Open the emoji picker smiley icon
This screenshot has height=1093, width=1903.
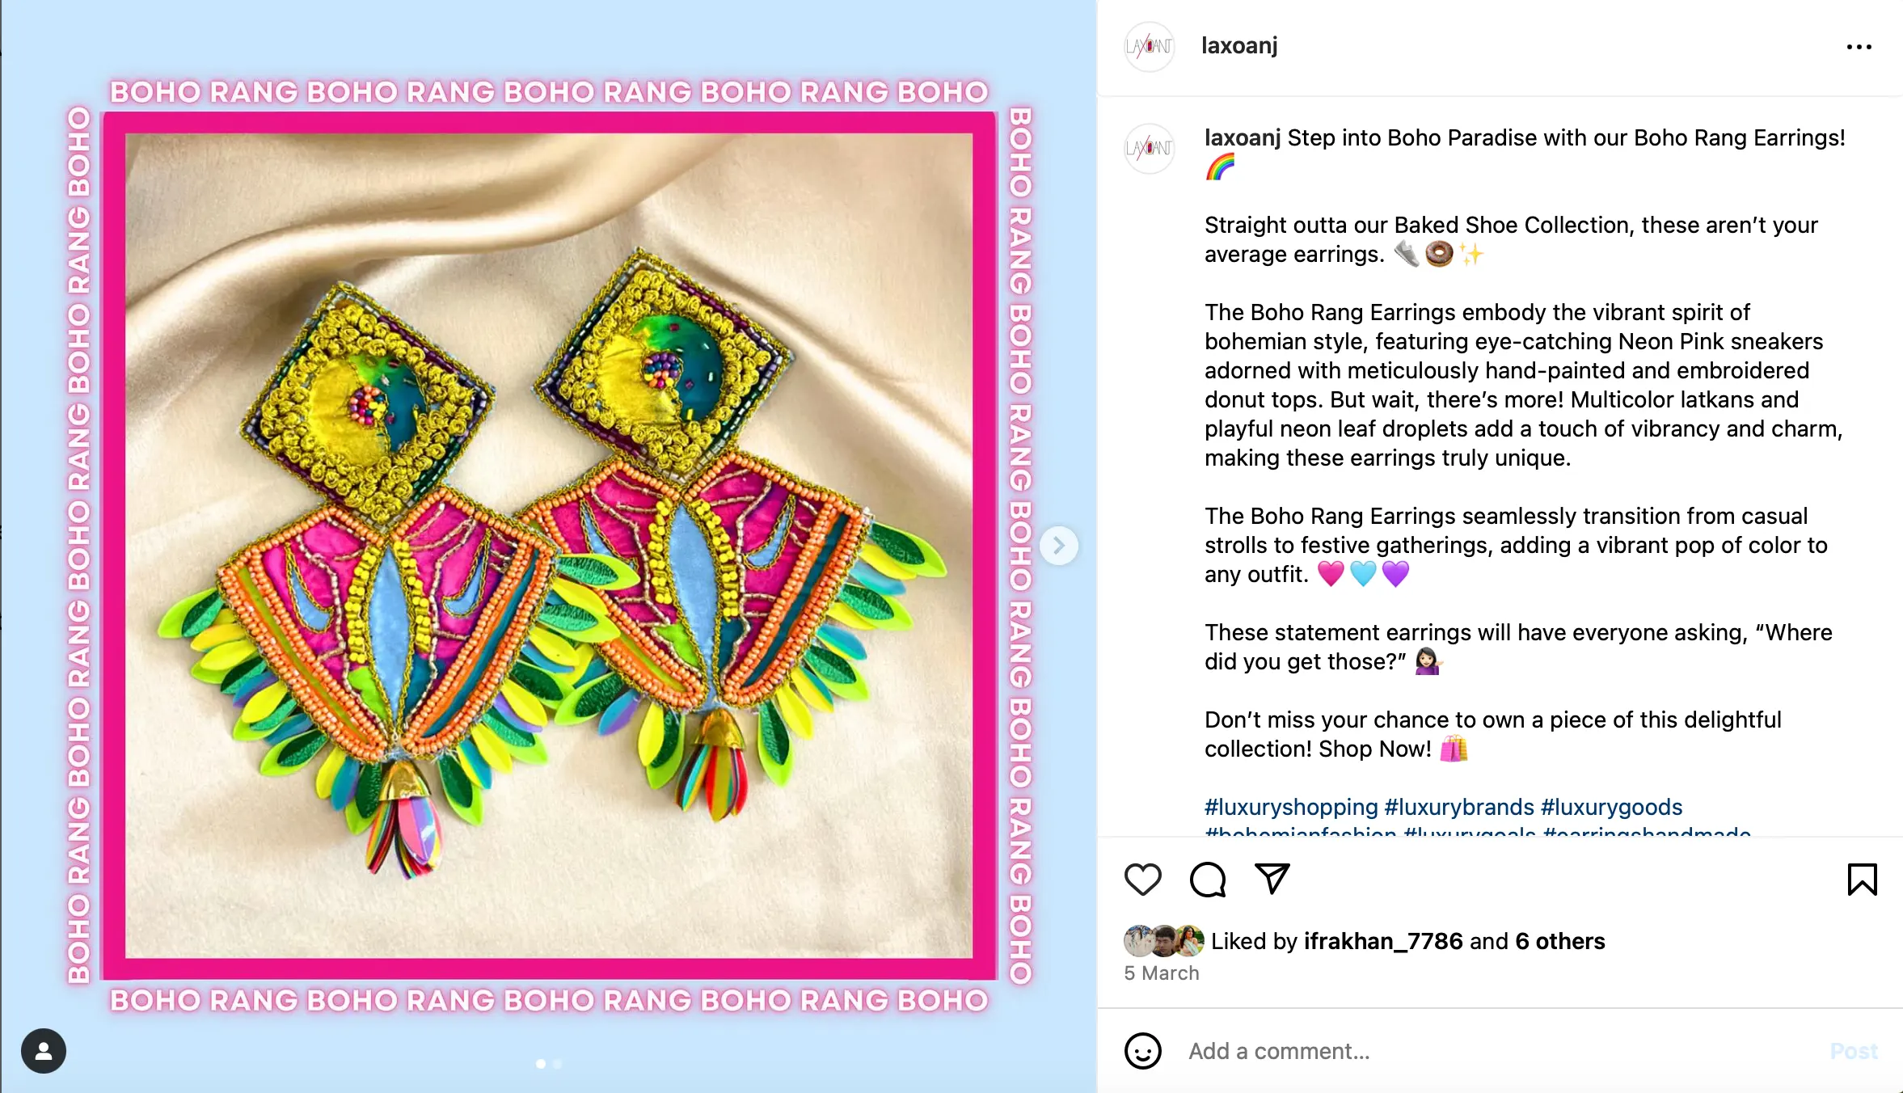(x=1142, y=1051)
